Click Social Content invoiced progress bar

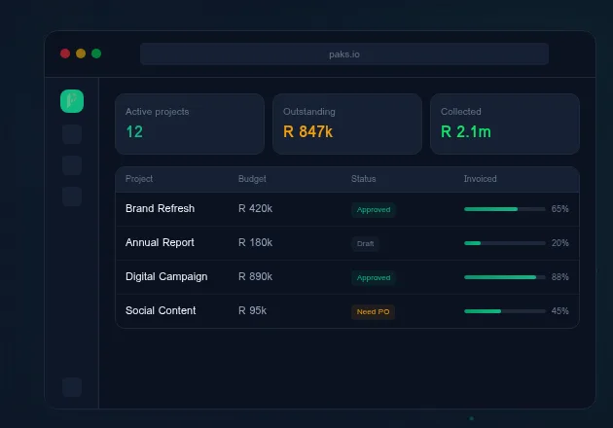point(505,311)
